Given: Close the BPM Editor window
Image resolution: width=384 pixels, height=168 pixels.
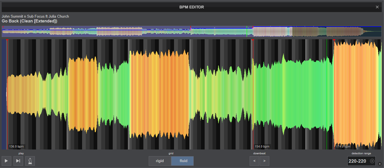Looking at the screenshot, I should coord(377,7).
